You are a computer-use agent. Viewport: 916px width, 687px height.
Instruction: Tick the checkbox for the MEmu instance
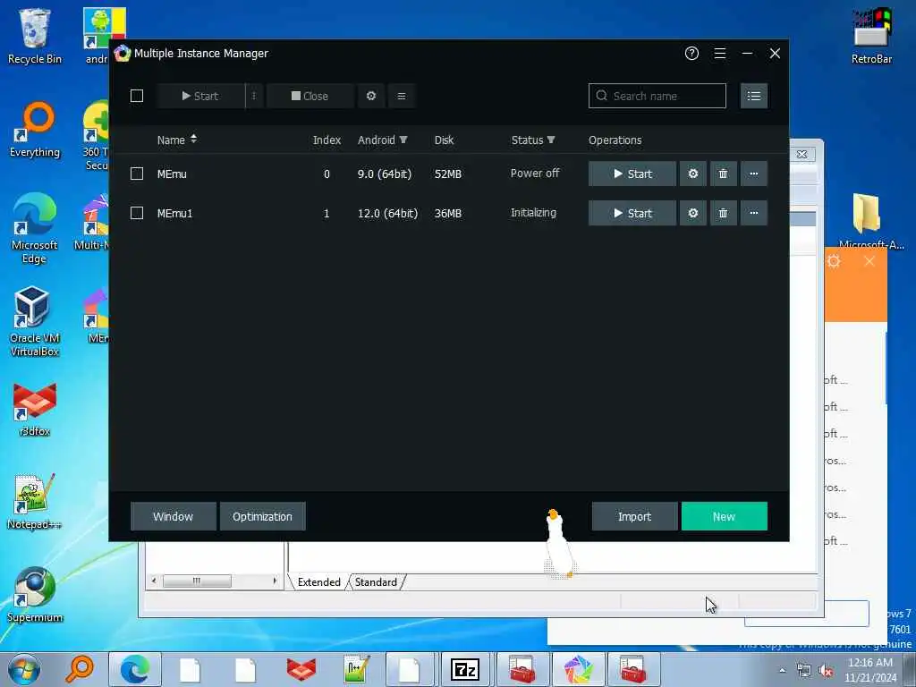137,174
